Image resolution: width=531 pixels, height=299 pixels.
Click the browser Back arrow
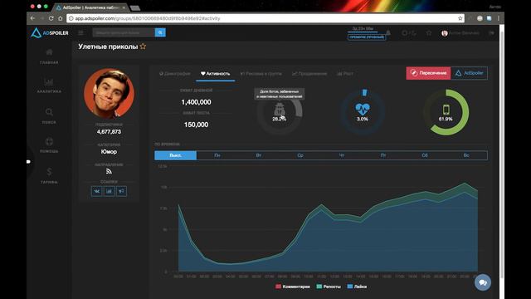[x=33, y=18]
